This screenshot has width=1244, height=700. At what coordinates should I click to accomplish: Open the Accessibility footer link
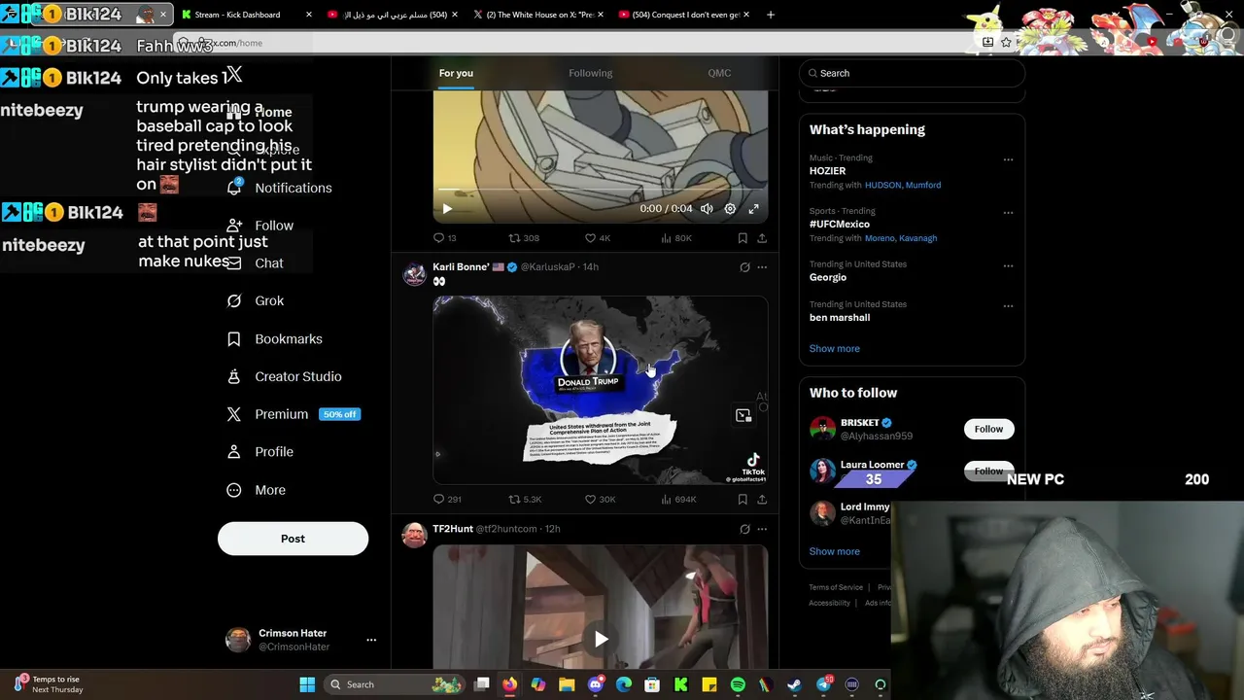829,603
